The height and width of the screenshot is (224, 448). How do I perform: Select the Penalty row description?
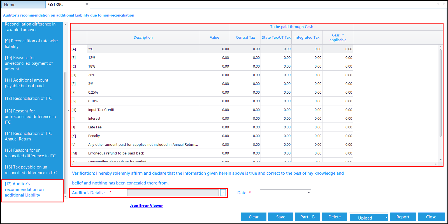pos(143,136)
